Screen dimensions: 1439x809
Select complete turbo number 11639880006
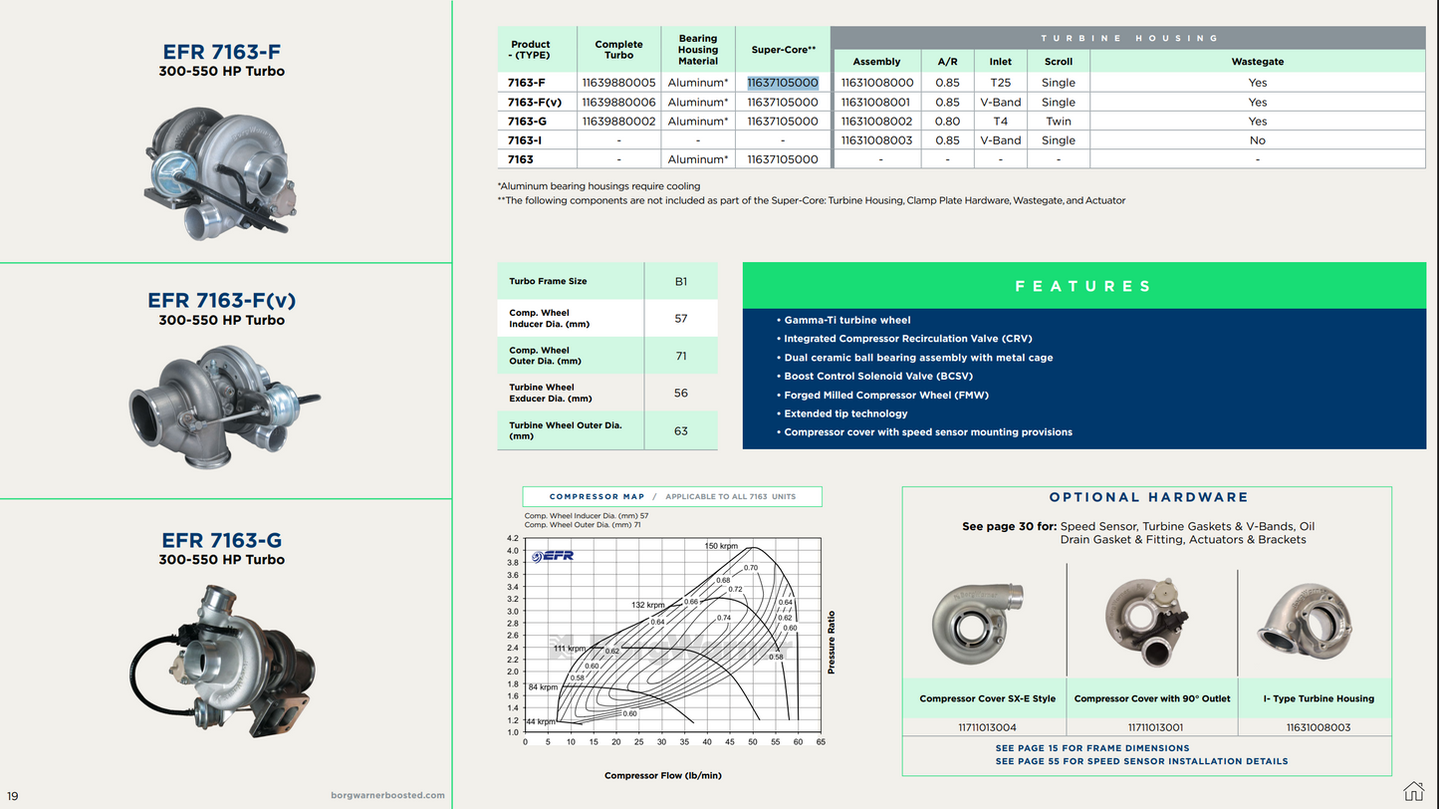pyautogui.click(x=618, y=102)
